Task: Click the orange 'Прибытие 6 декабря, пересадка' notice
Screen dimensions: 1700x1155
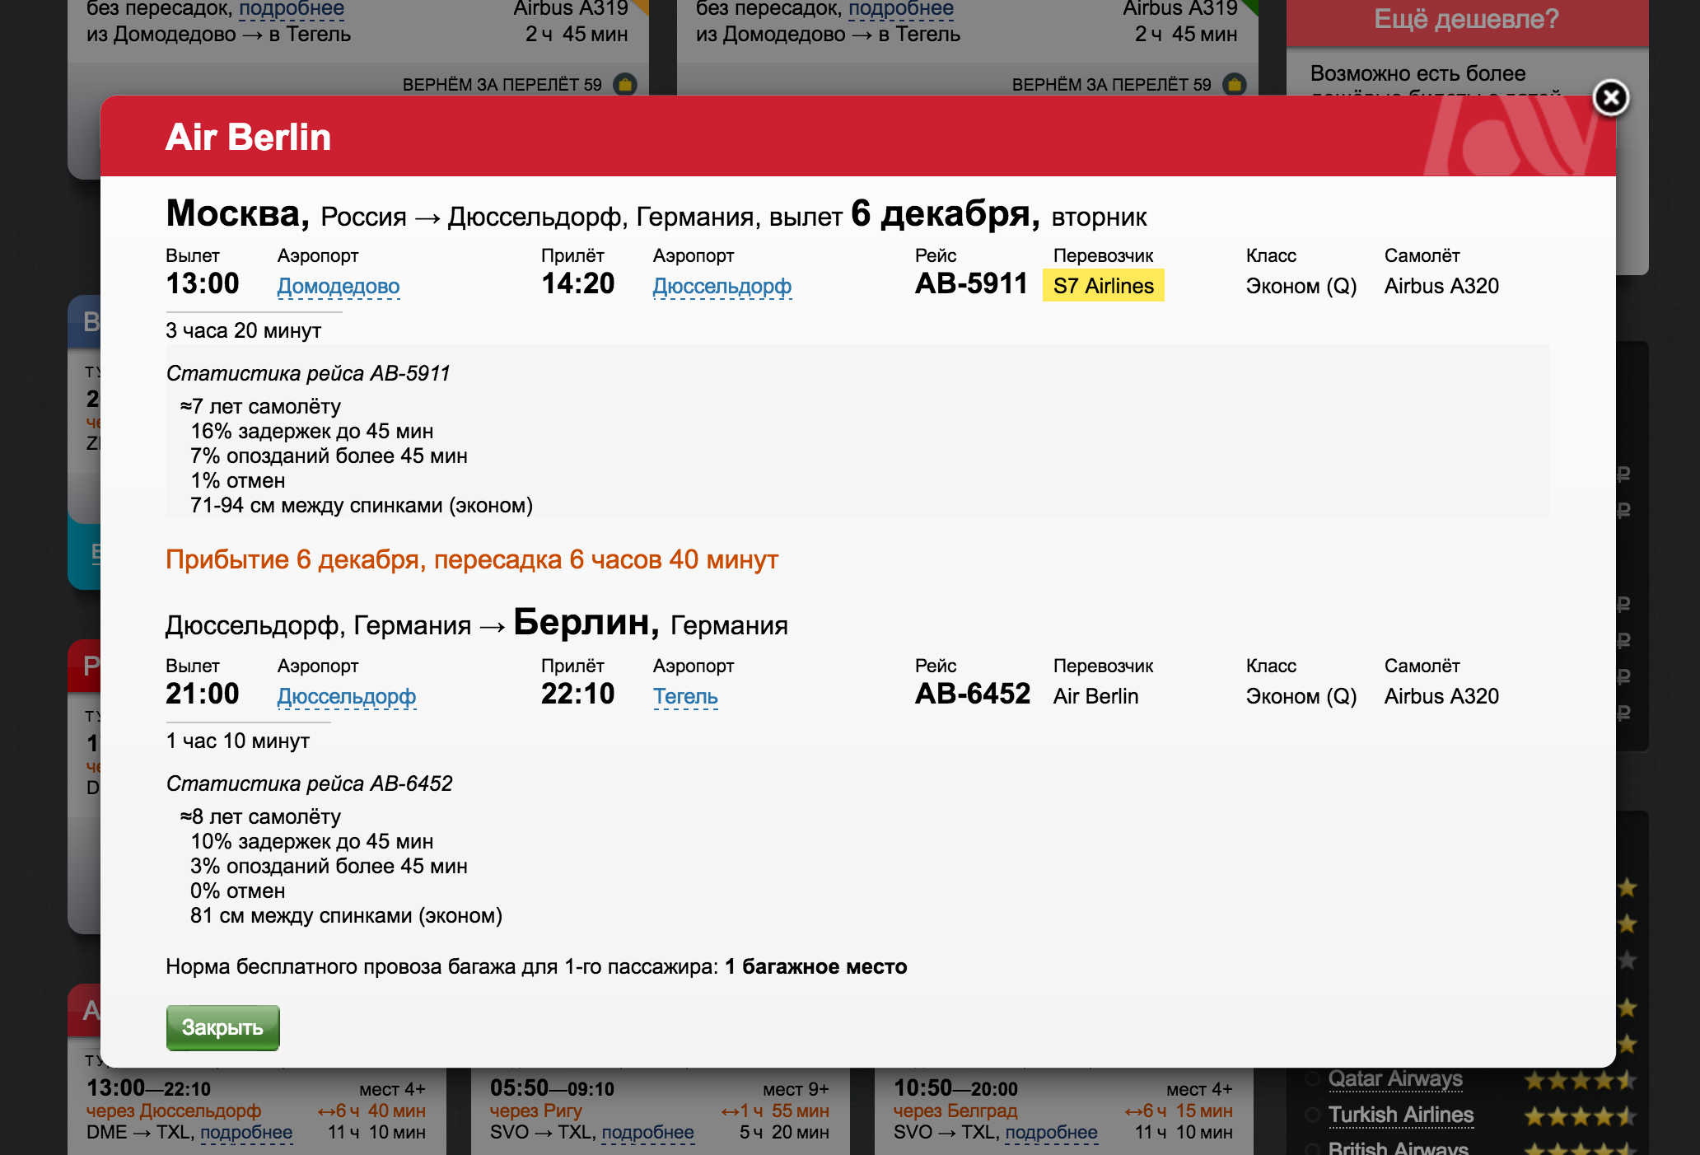Action: (x=472, y=560)
